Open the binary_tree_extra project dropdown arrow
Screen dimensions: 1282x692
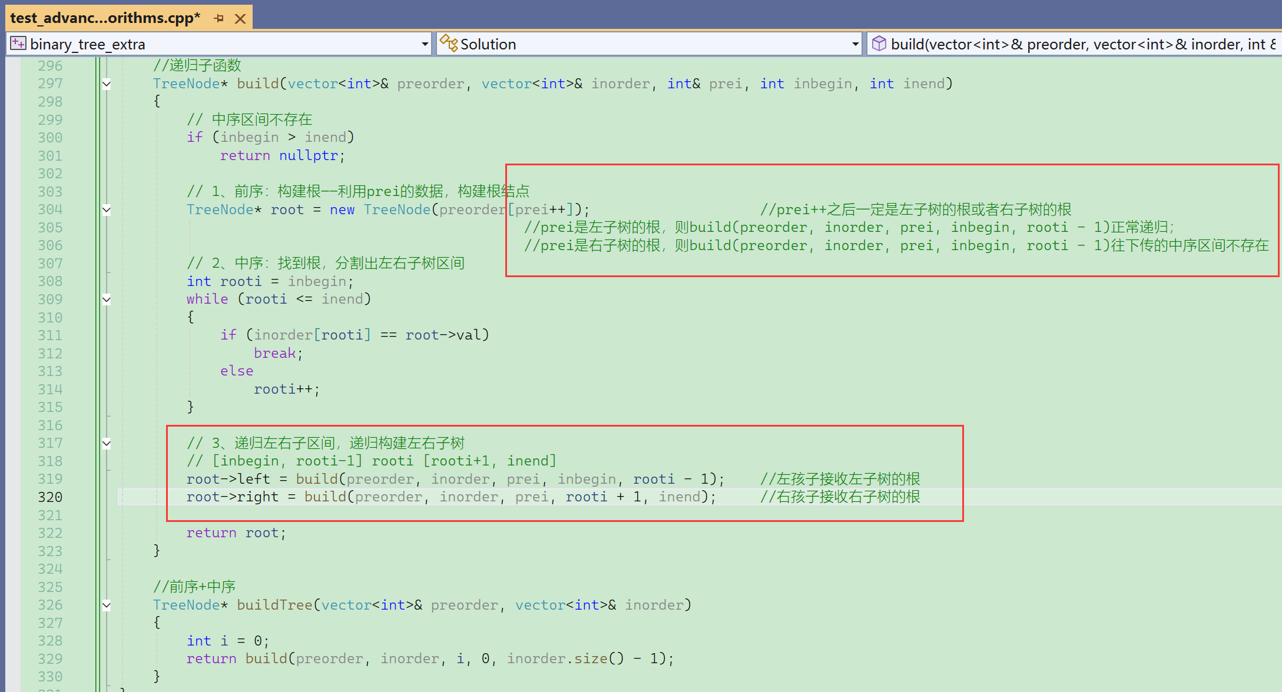tap(425, 44)
